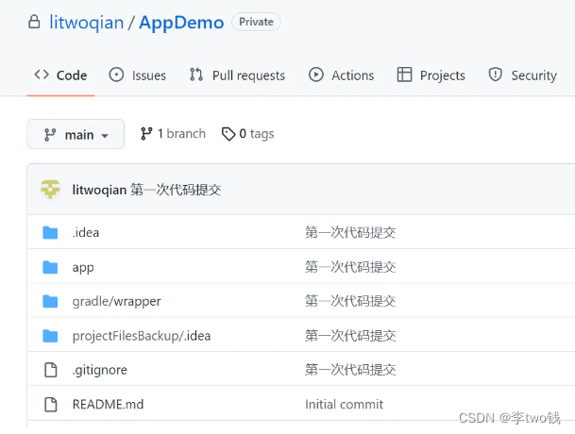Open the main branch dropdown

[76, 135]
